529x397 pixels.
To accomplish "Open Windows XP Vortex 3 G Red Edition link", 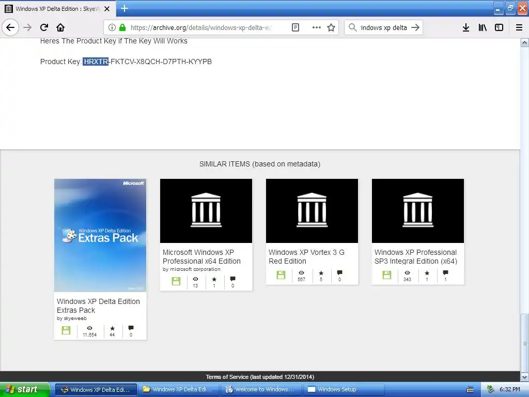I will (x=306, y=256).
